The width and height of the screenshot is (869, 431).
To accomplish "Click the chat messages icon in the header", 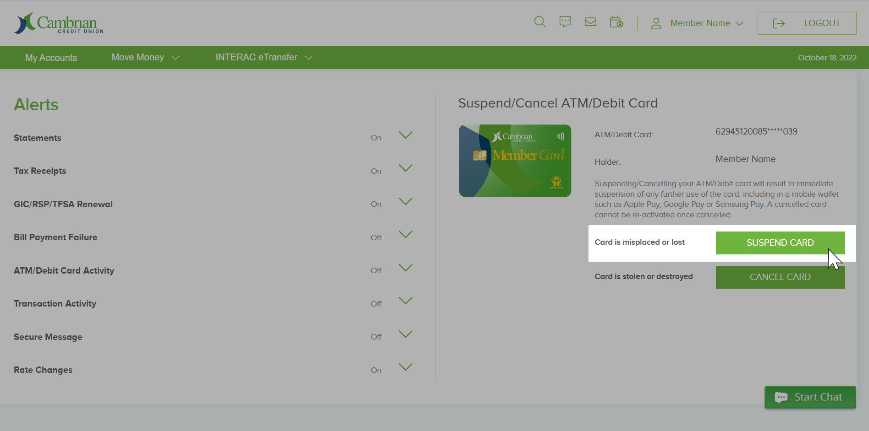I will 565,22.
